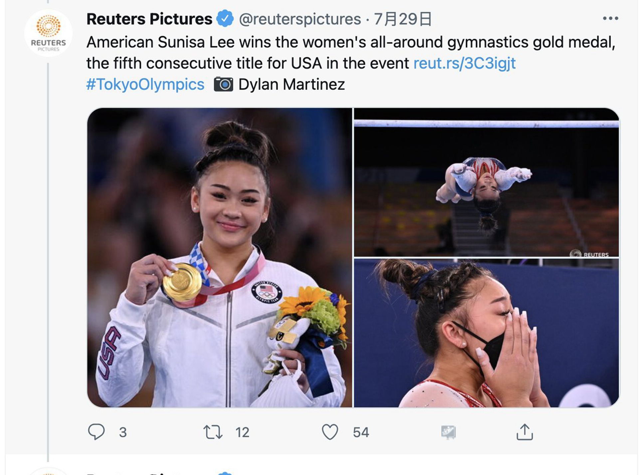Image resolution: width=639 pixels, height=475 pixels.
Task: Open the reut.rs/3C3igjt link
Action: click(464, 63)
